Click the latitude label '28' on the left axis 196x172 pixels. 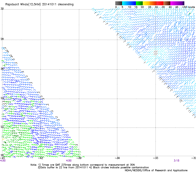pyautogui.click(x=2, y=39)
